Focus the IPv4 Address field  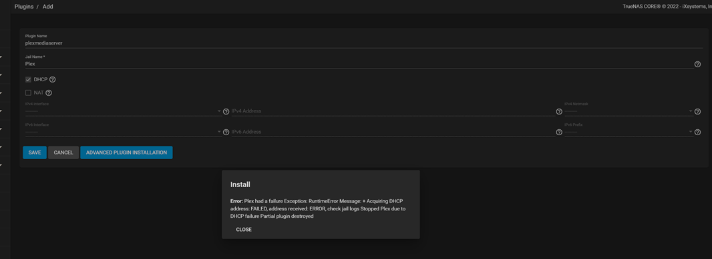point(393,111)
